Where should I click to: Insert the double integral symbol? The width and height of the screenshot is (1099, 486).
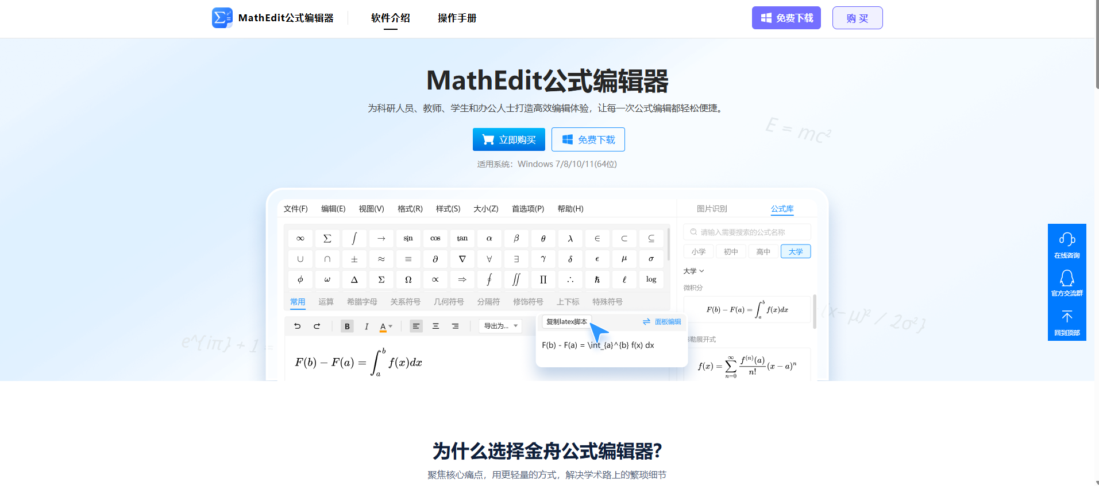point(516,279)
